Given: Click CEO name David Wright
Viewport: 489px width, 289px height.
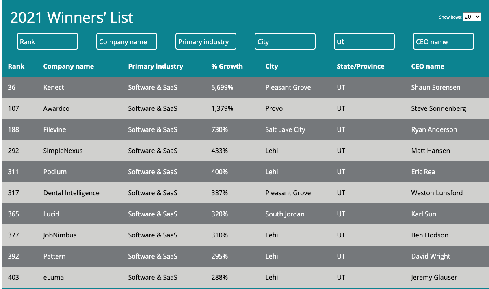Looking at the screenshot, I should 431,256.
